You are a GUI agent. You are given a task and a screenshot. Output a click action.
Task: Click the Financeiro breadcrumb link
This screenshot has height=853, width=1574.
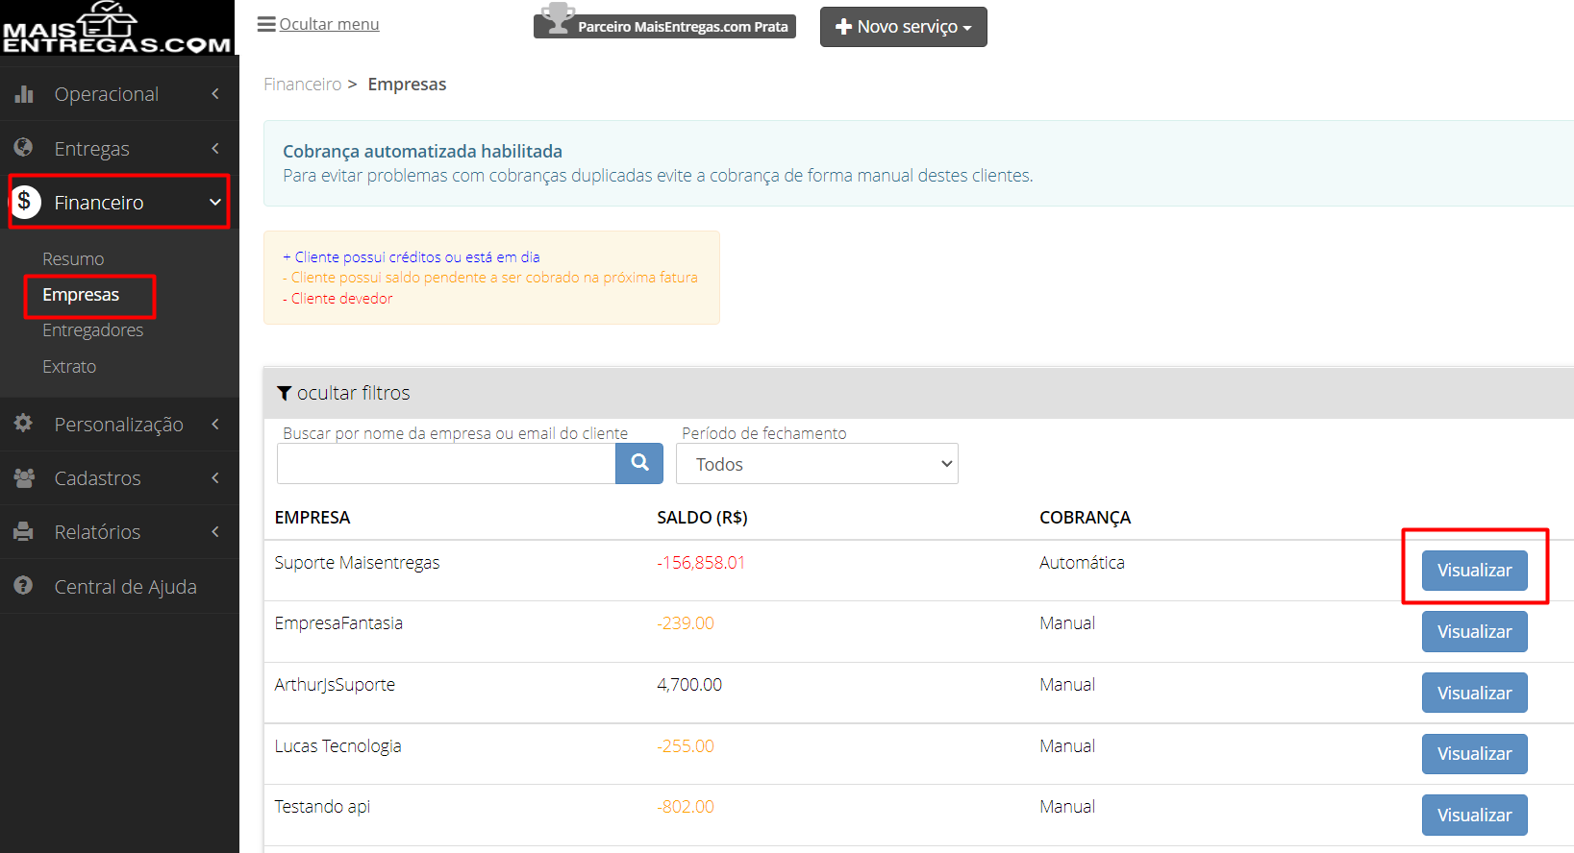(x=303, y=85)
